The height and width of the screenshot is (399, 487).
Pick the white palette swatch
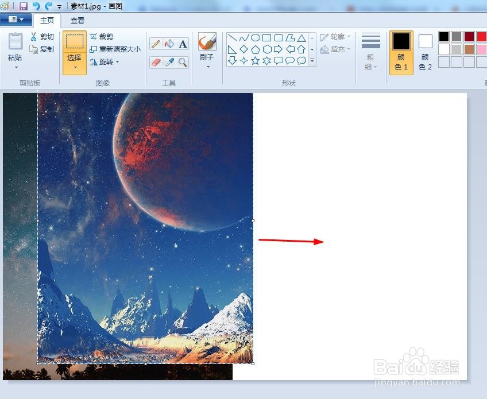tap(444, 49)
